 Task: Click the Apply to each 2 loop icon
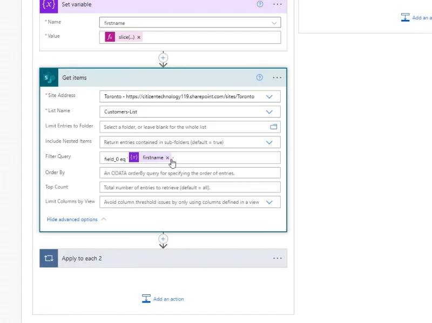49,258
